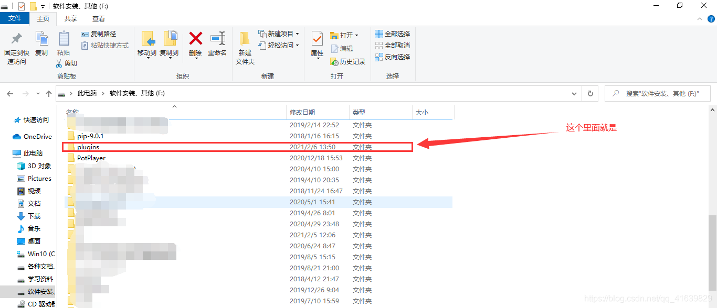Click the Refresh button
The image size is (717, 308).
591,93
